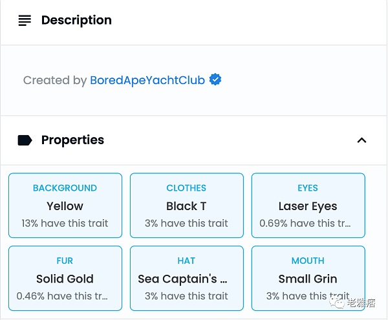Open the Fur Solid Gold trait card
Image resolution: width=388 pixels, height=320 pixels.
pyautogui.click(x=65, y=279)
